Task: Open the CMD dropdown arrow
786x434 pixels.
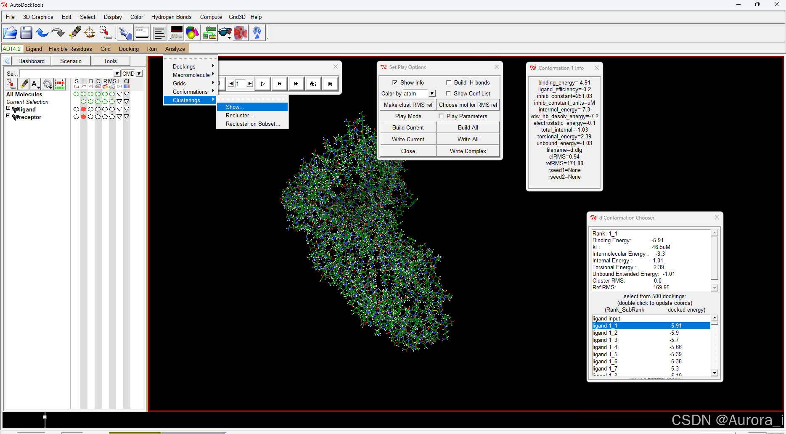Action: coord(139,74)
